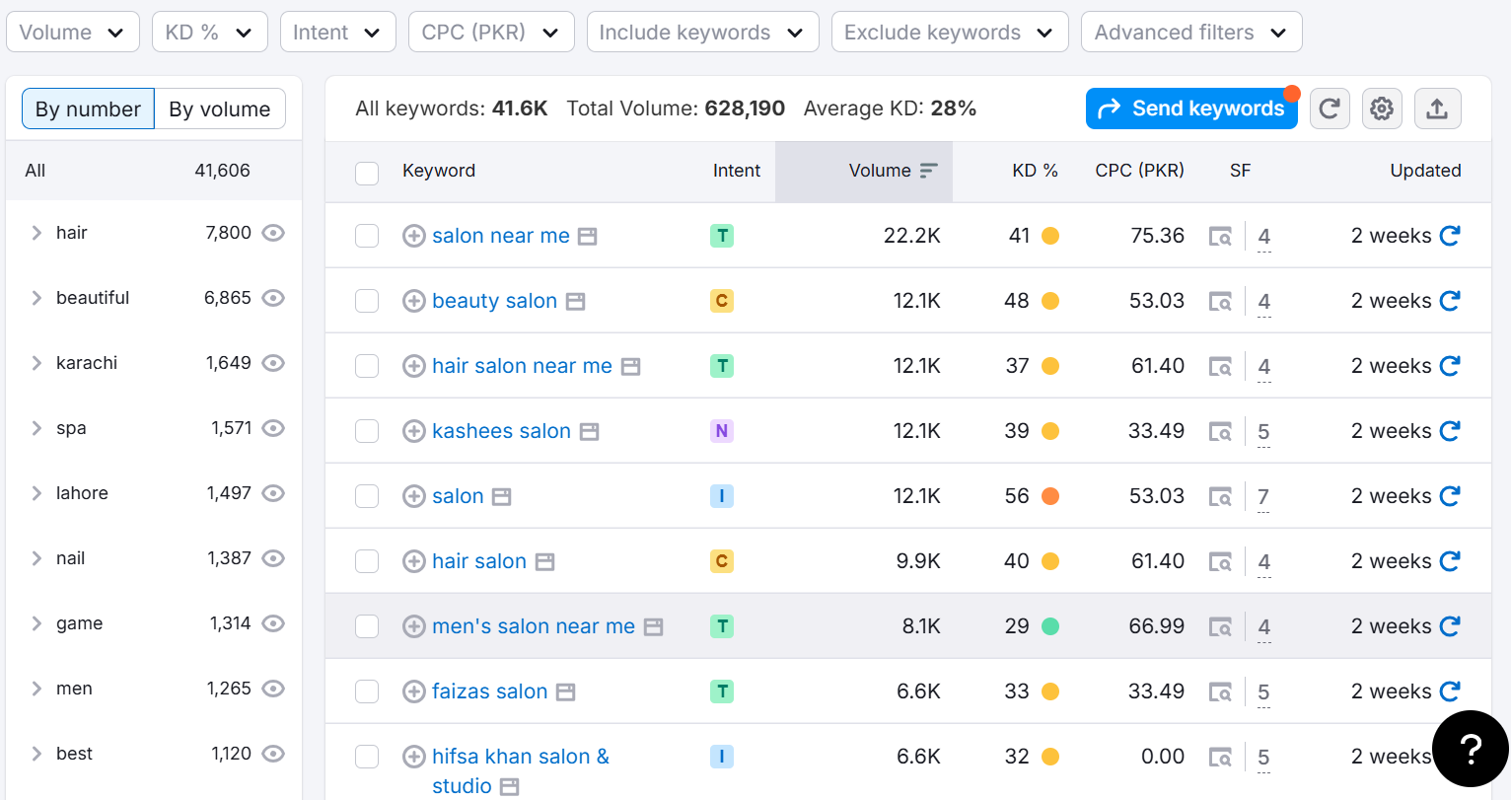Open the keyword link 'men's salon near me'

(534, 626)
